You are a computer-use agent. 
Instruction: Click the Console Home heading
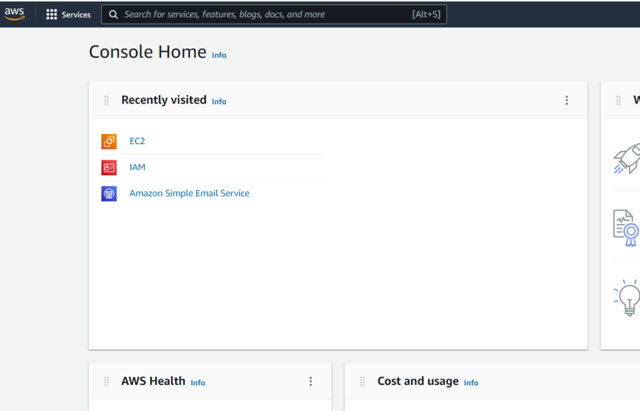click(x=147, y=52)
